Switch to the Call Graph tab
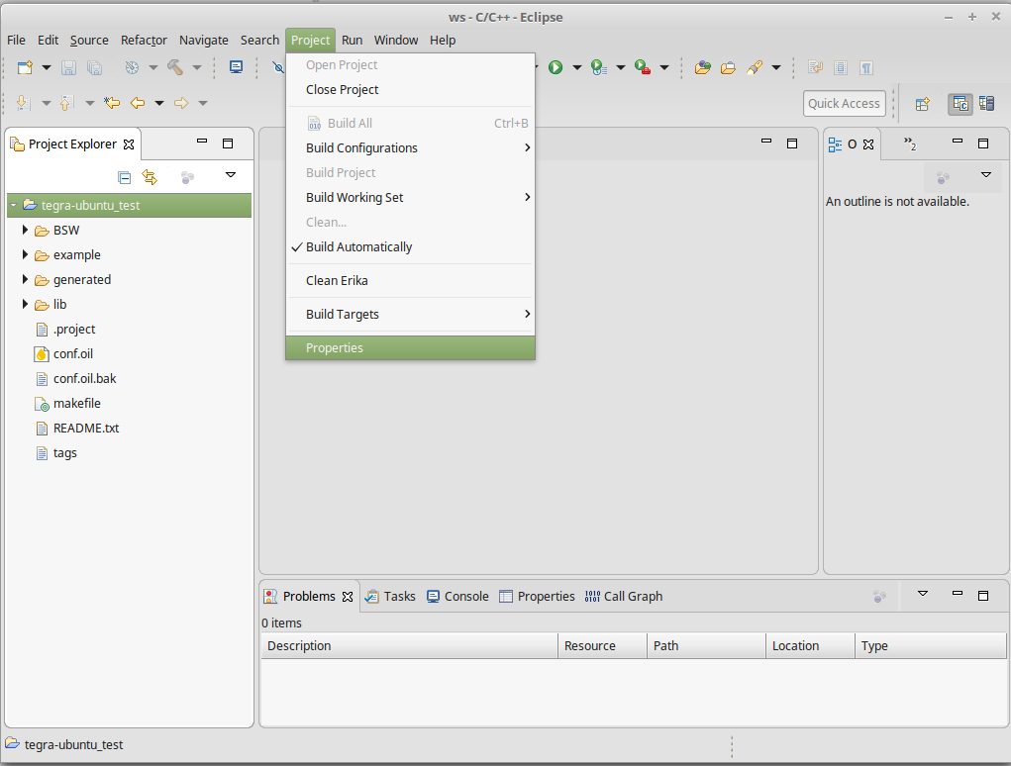The image size is (1011, 766). tap(624, 597)
